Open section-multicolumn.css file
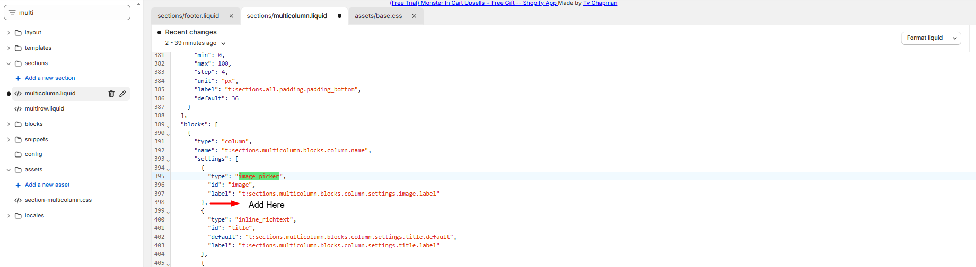Viewport: 976px width, 267px height. tap(58, 200)
